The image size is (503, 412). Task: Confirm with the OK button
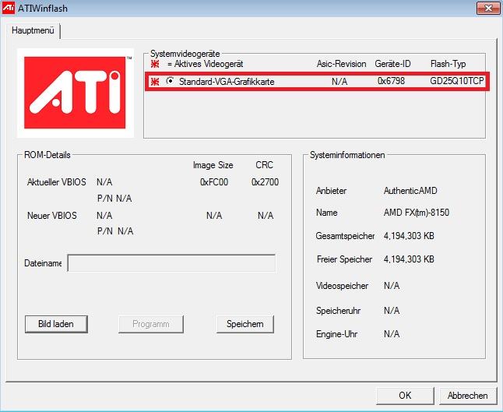405,396
